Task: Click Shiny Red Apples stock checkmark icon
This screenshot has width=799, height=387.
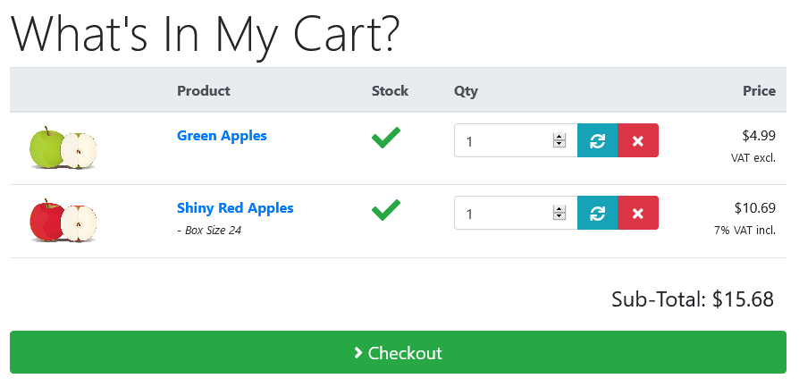Action: pyautogui.click(x=386, y=210)
